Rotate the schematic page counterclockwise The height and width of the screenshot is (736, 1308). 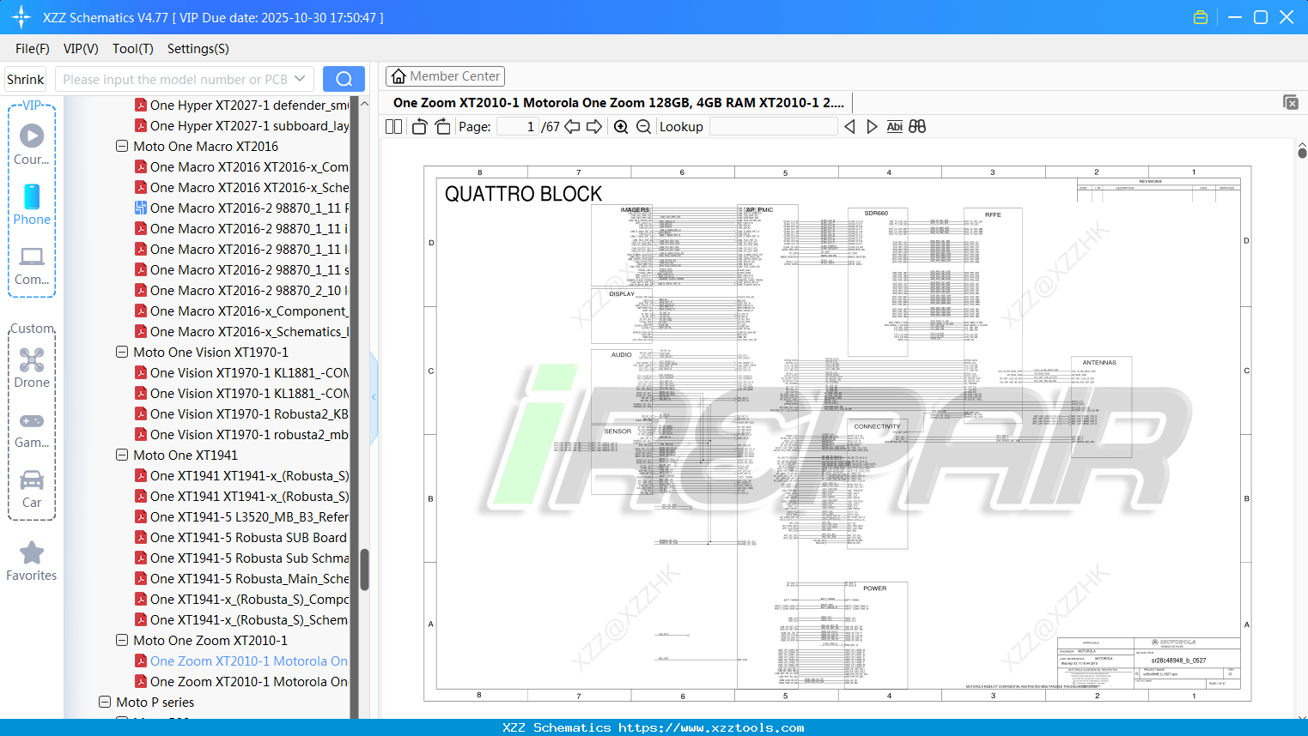[x=419, y=127]
